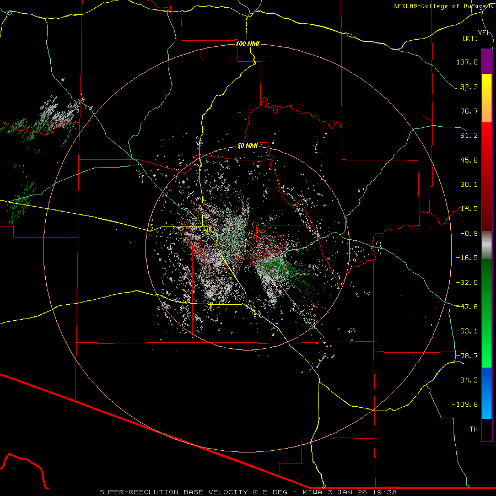The image size is (496, 496).
Task: Click the 61.2 legend value
Action: [469, 136]
